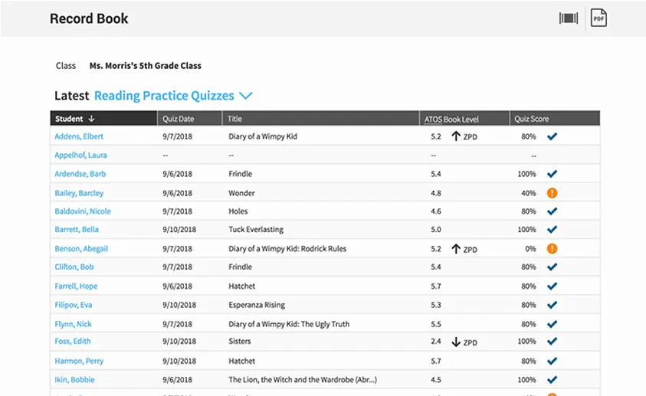Sort by Quiz Date column header

178,119
